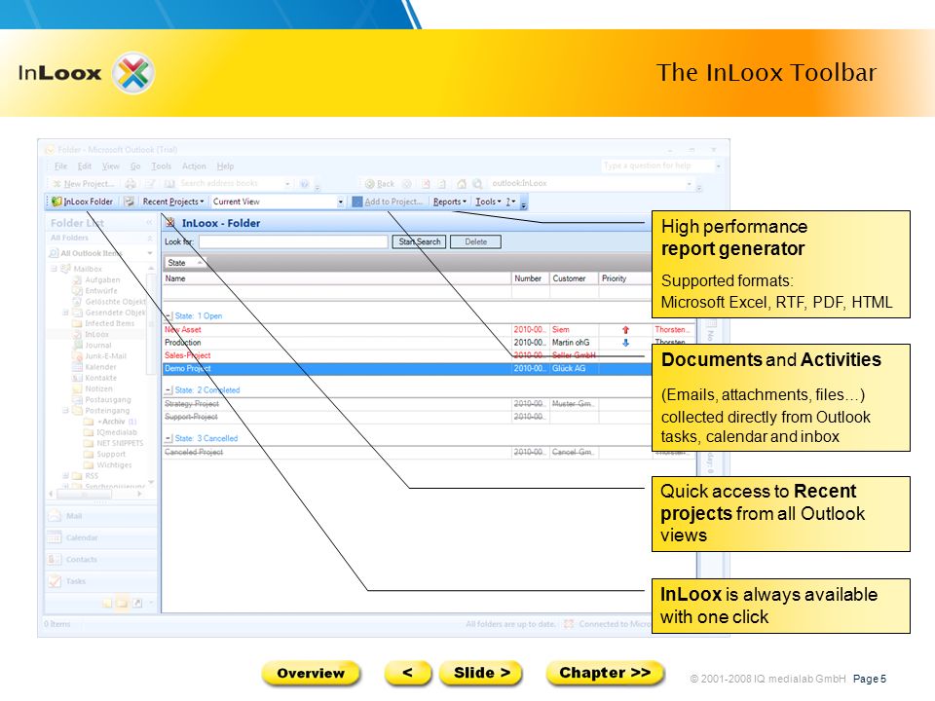Click the icon right of InLoox Folder
Screen dimensions: 935x701
coord(129,202)
